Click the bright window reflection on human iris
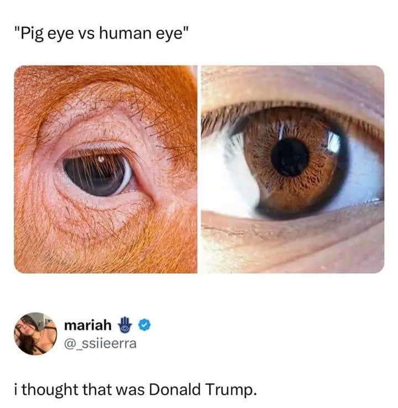Screen dimensions: 398x408 click(x=334, y=142)
